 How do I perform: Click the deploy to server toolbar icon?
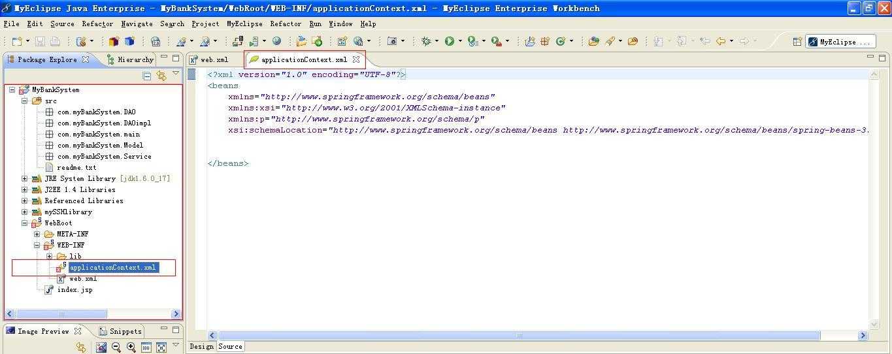pos(238,41)
